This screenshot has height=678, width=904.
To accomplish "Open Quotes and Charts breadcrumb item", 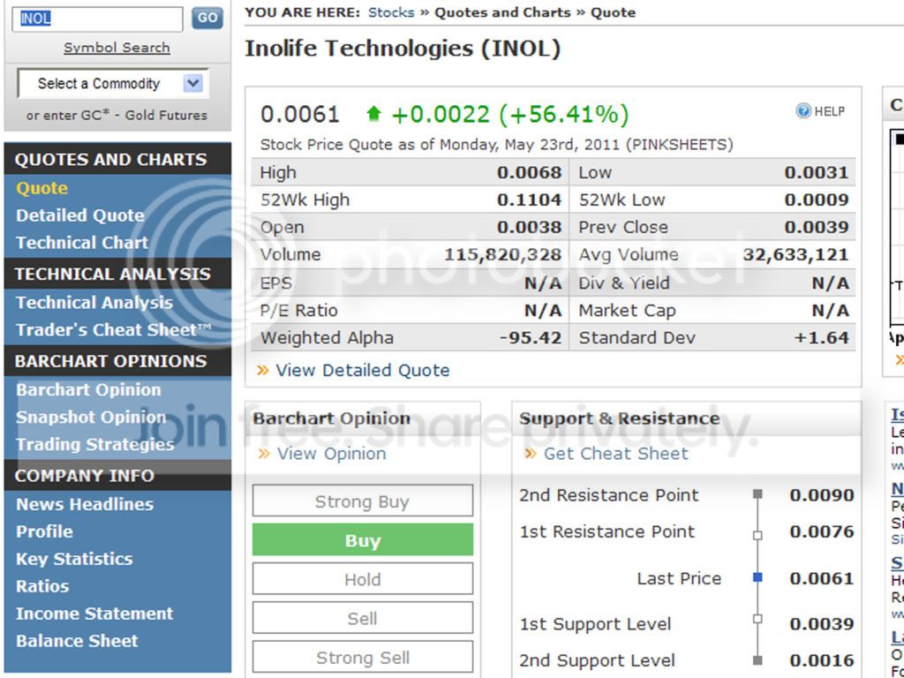I will [x=502, y=12].
